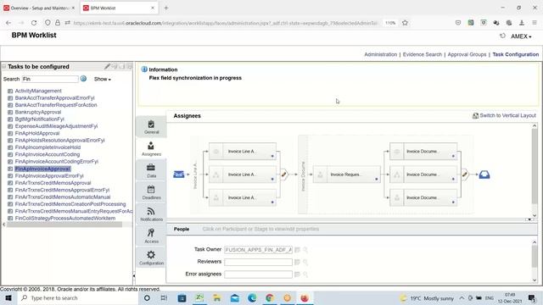
Task: Open File Explorer from the taskbar
Action: 217,298
